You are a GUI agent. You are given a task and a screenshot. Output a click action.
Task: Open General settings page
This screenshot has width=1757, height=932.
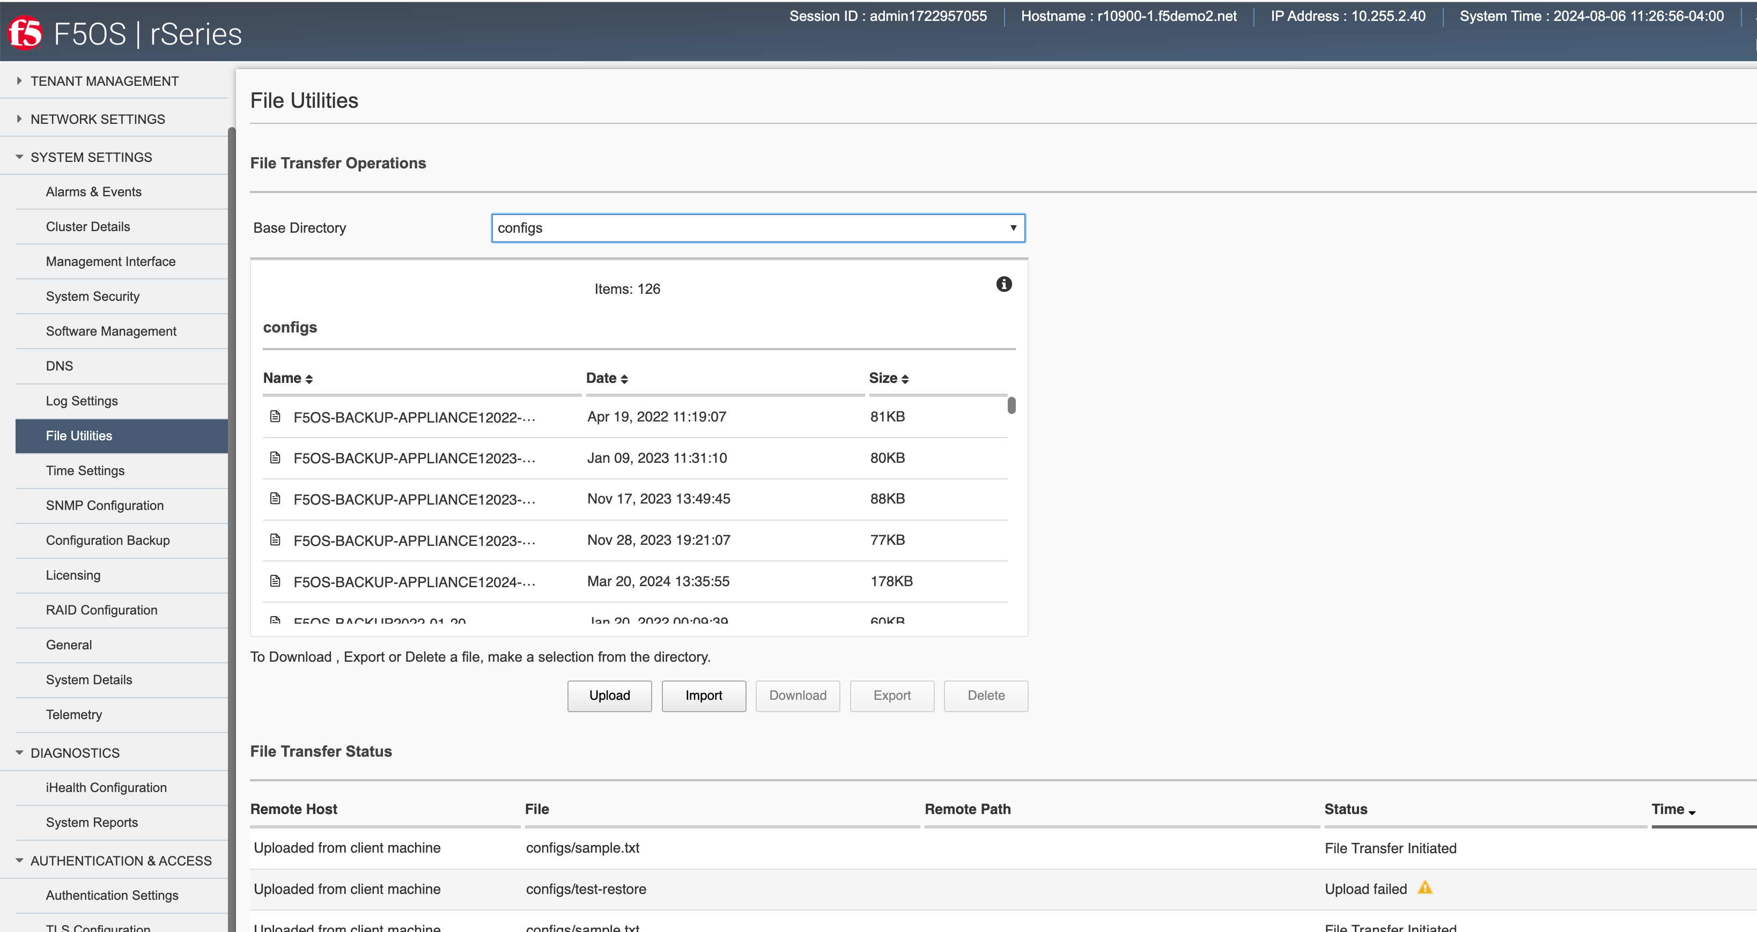click(x=69, y=645)
